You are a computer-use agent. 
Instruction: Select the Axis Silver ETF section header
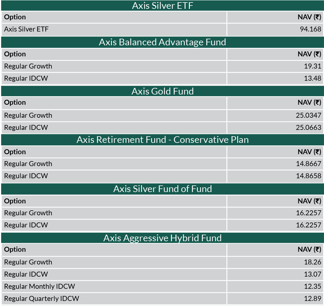pyautogui.click(x=162, y=6)
